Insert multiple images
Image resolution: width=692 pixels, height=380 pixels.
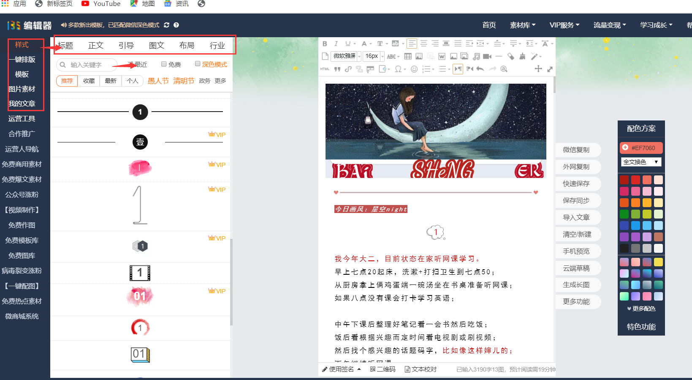[464, 56]
